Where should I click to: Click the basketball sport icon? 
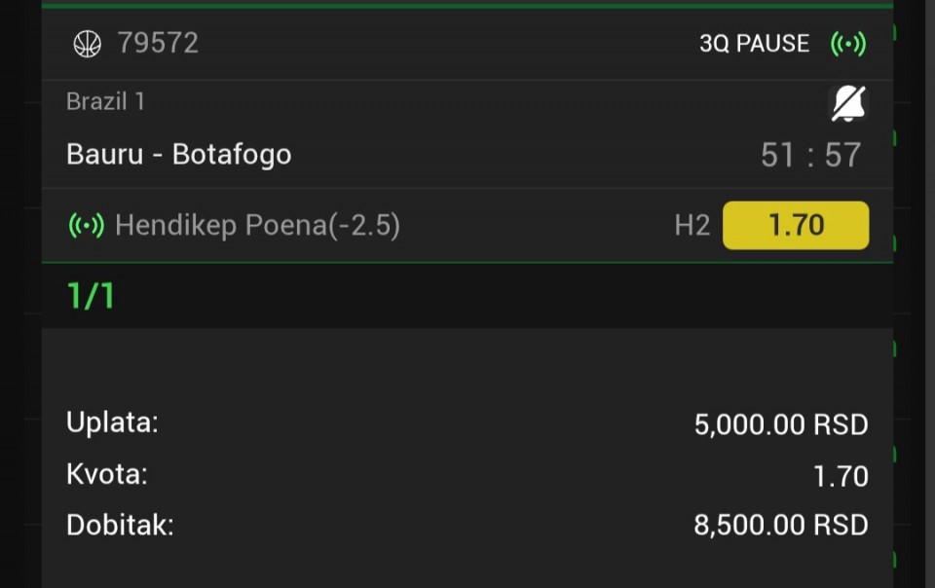(x=88, y=44)
